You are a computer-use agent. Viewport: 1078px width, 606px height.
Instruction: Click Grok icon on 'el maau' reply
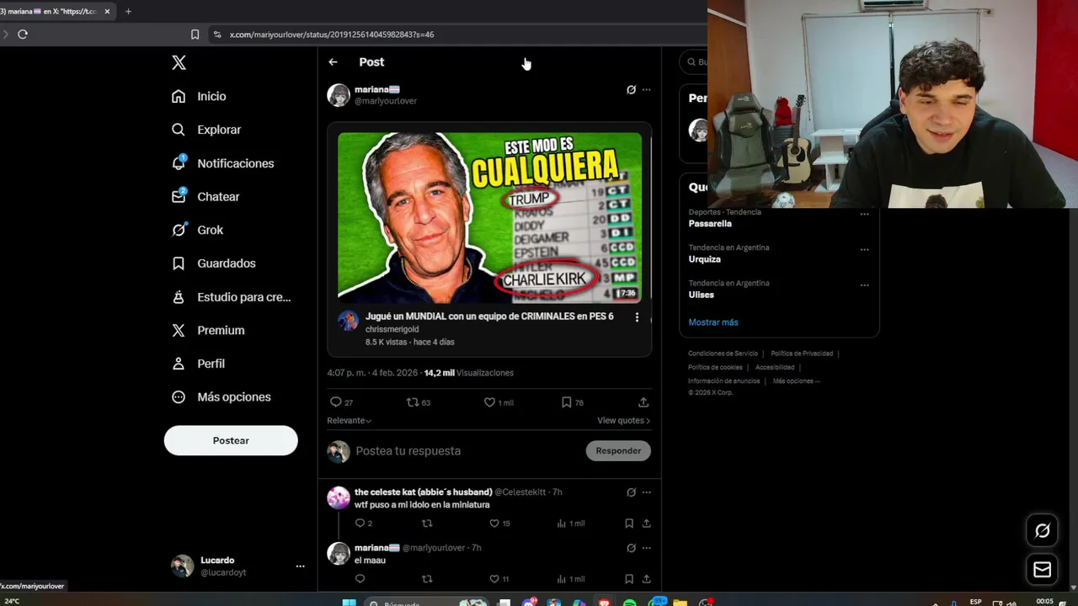click(631, 548)
